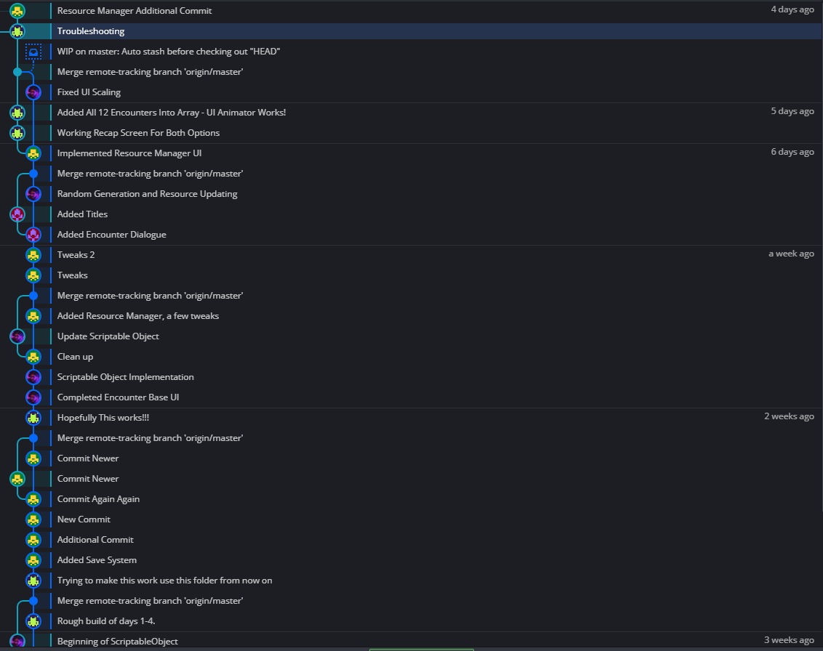Click the avatar next to Added Titles
Screen dimensions: 823x651
click(17, 214)
